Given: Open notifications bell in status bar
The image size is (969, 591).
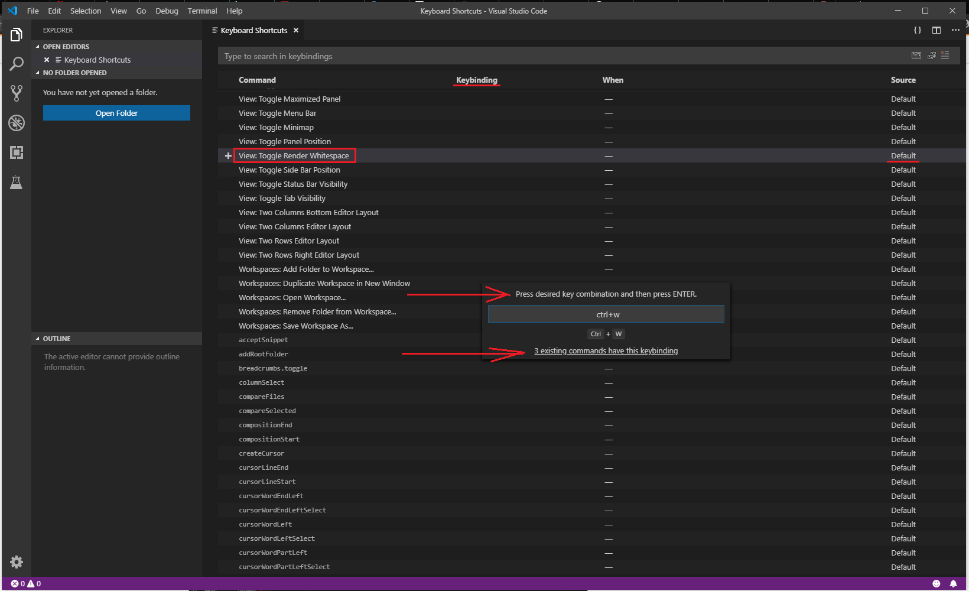Looking at the screenshot, I should [x=953, y=583].
